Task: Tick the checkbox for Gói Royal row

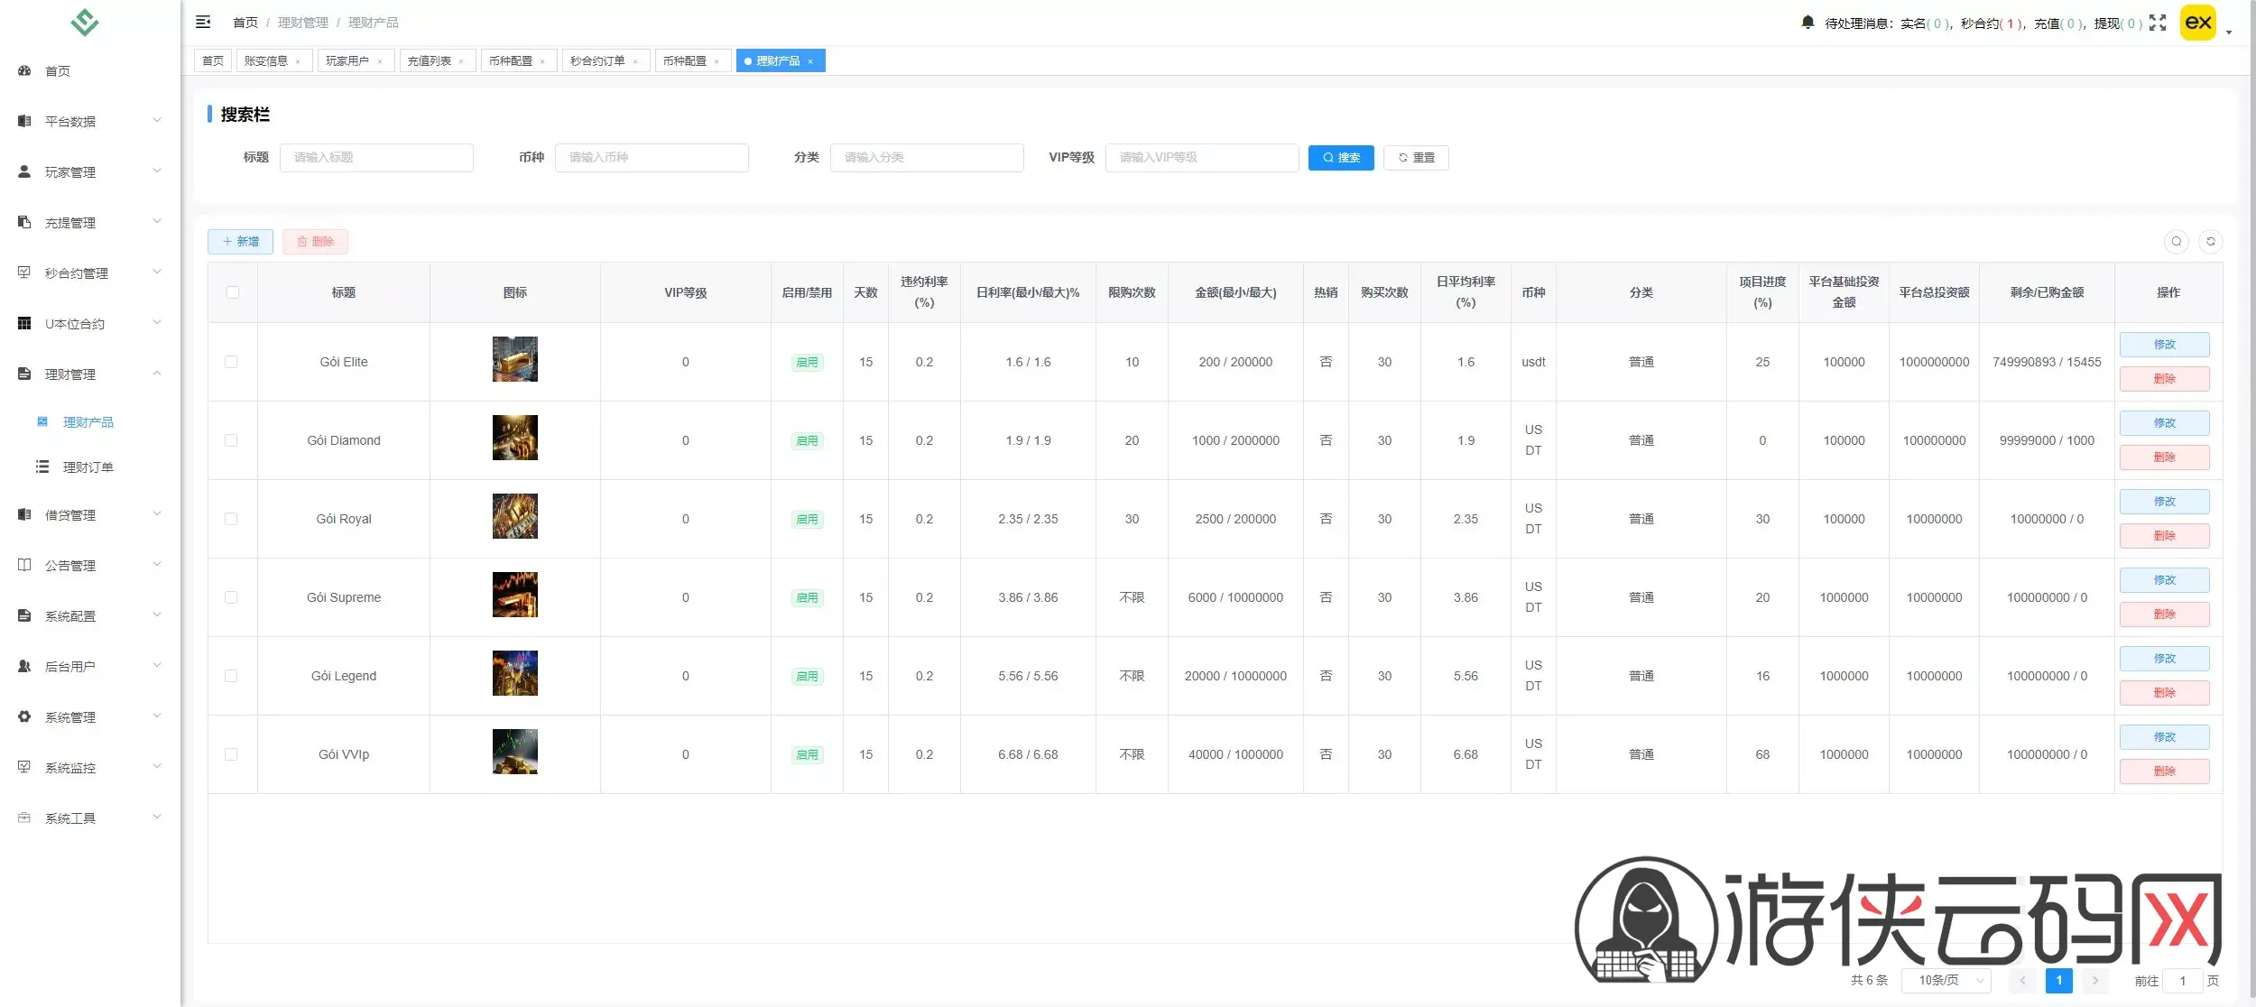Action: pyautogui.click(x=232, y=519)
